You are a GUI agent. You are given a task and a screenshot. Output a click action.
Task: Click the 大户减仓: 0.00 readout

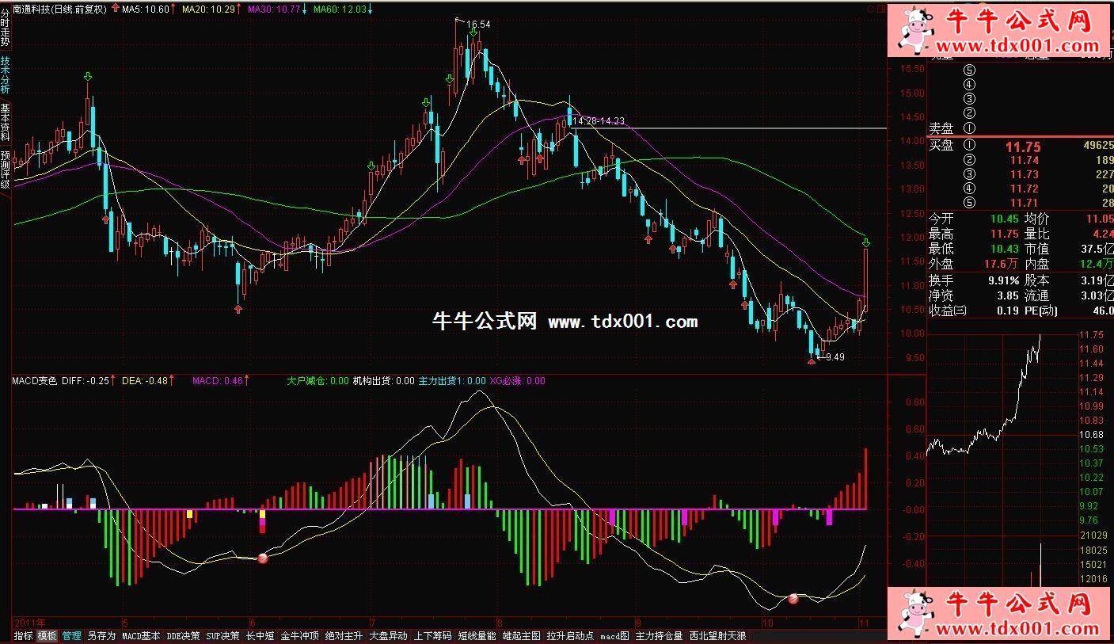coord(318,381)
